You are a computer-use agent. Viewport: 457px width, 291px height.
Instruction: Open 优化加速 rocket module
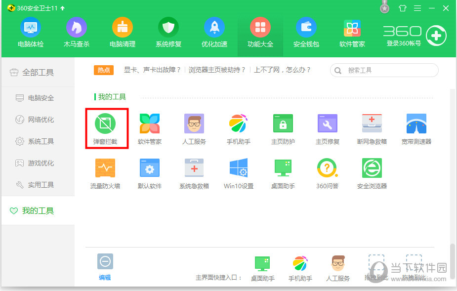pos(214,33)
